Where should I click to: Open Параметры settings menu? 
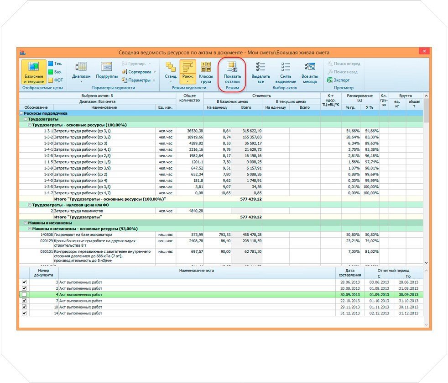point(139,80)
